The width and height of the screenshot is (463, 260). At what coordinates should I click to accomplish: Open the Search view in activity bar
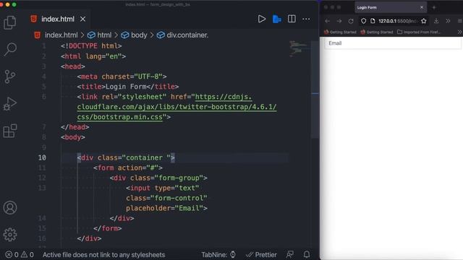pos(10,49)
